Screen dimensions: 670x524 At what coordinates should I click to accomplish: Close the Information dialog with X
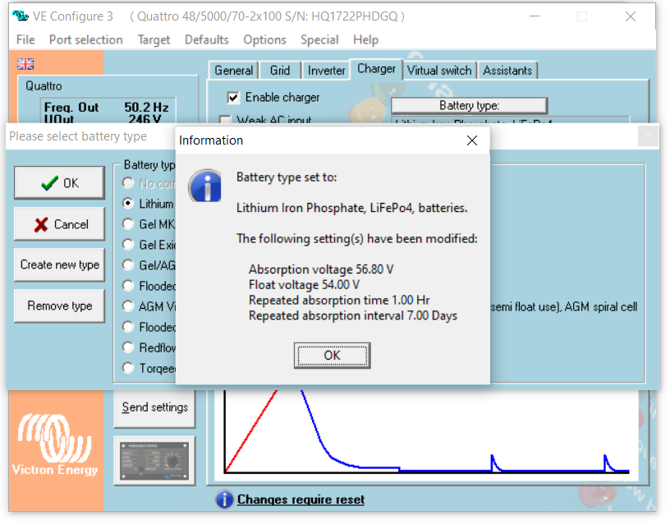(x=472, y=140)
